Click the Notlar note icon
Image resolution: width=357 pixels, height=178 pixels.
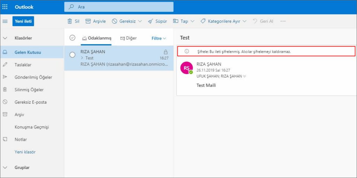point(5,139)
